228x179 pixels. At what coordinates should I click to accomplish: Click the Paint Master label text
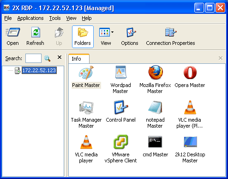[86, 85]
